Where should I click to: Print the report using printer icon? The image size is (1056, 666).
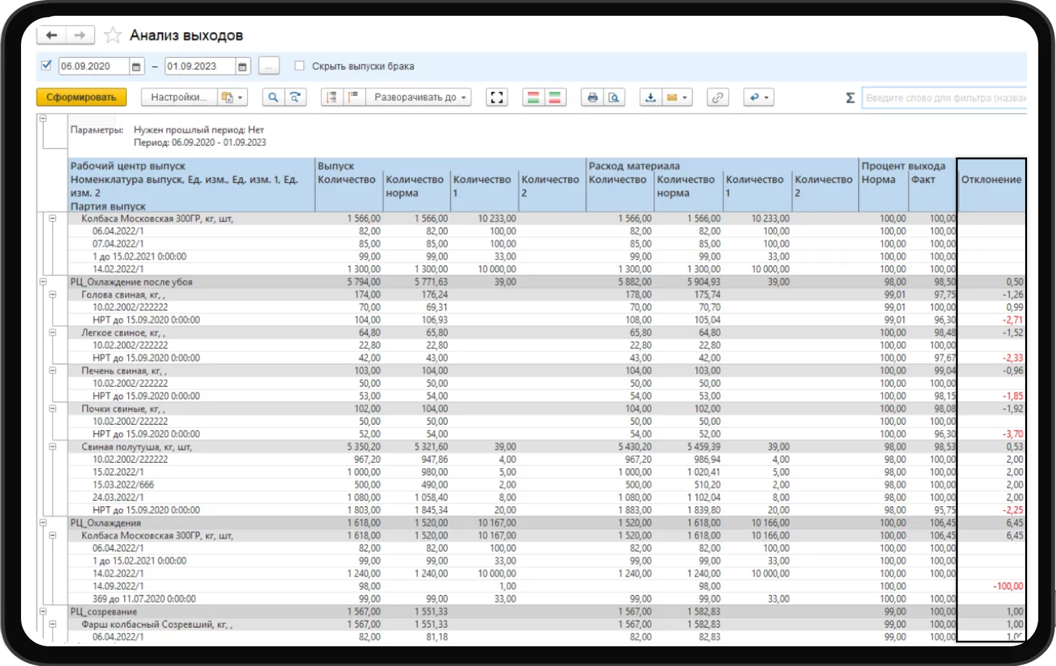pos(592,97)
